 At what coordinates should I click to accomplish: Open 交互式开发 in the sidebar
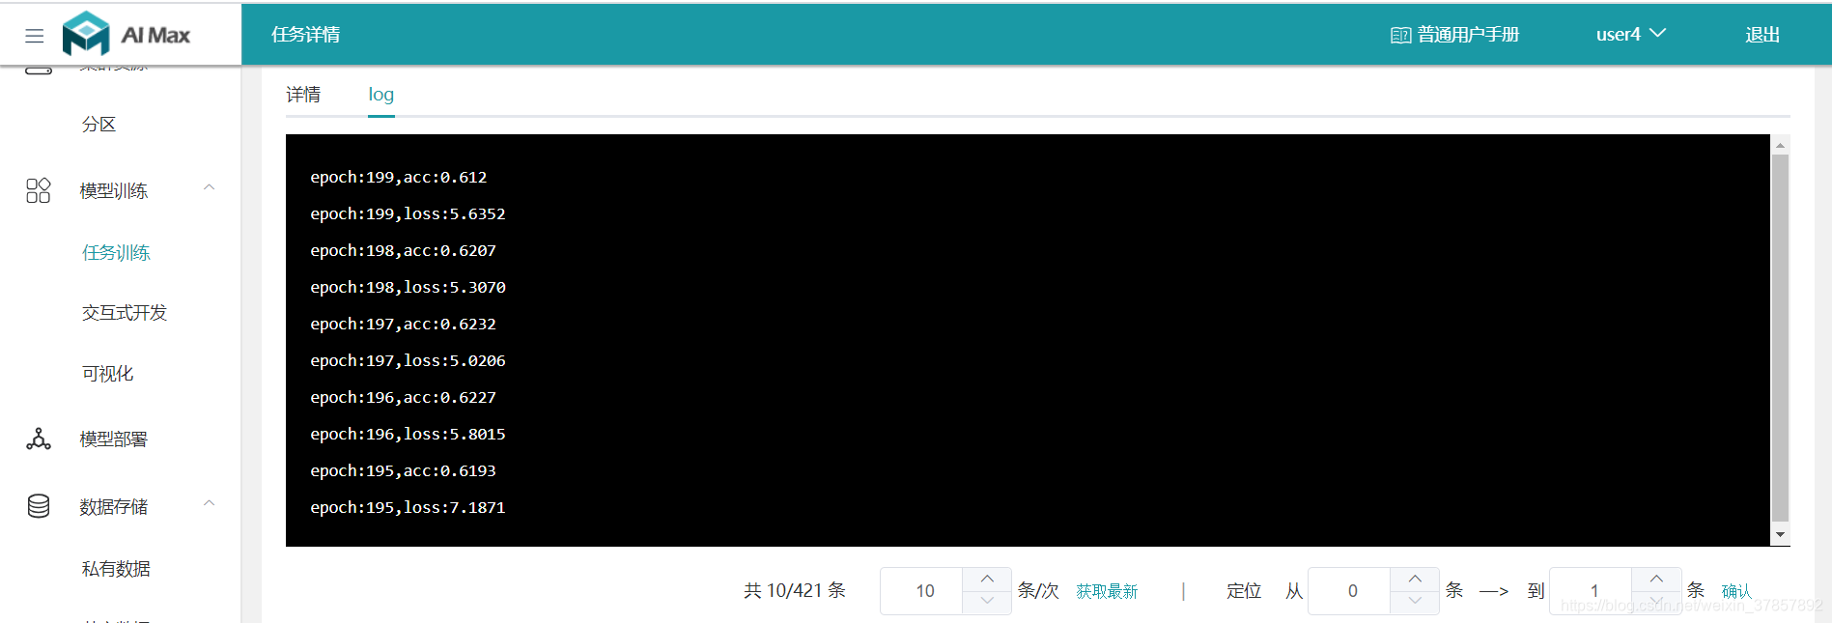tap(125, 313)
